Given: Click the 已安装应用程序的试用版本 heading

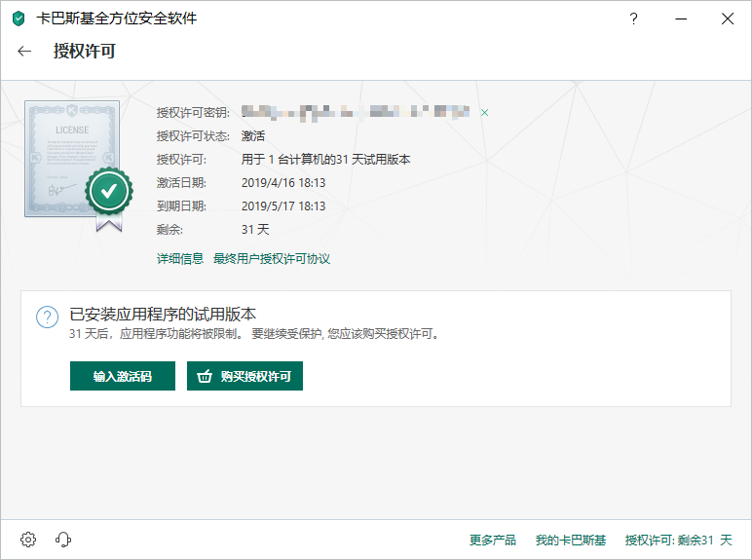Looking at the screenshot, I should [x=163, y=315].
